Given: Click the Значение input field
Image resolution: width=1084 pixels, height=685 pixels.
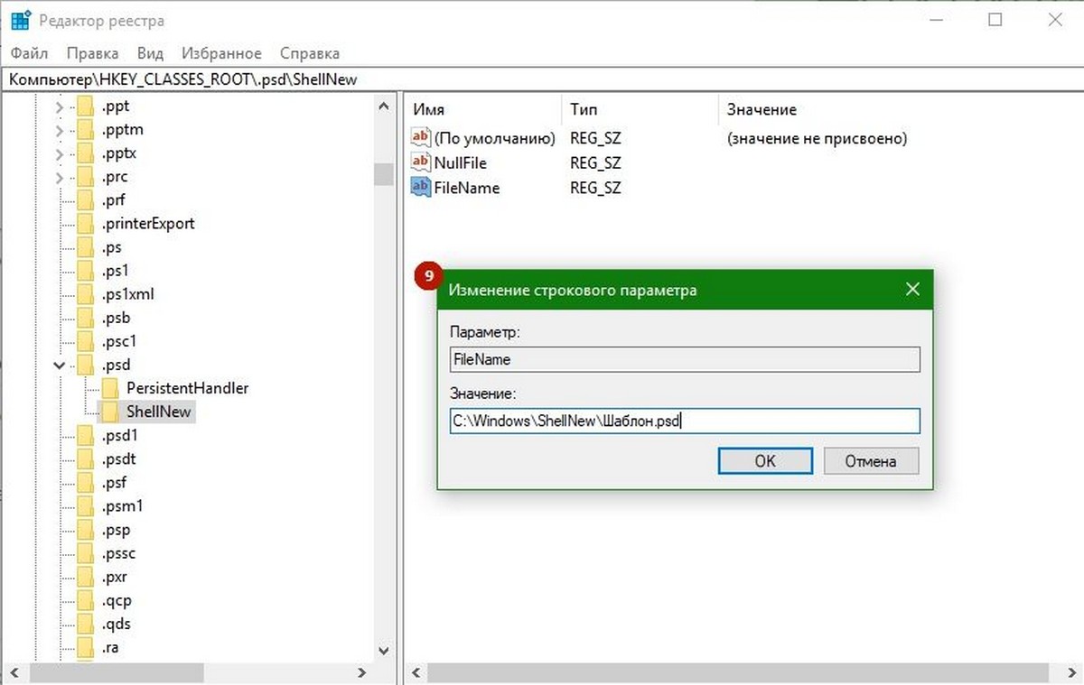Looking at the screenshot, I should [x=685, y=421].
